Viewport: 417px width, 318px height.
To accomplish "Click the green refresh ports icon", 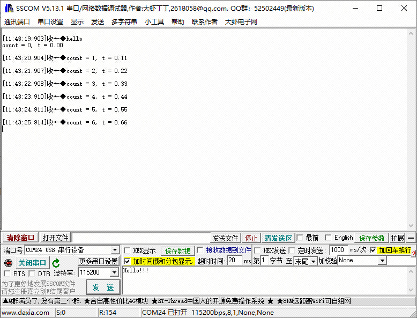I will 56,263.
